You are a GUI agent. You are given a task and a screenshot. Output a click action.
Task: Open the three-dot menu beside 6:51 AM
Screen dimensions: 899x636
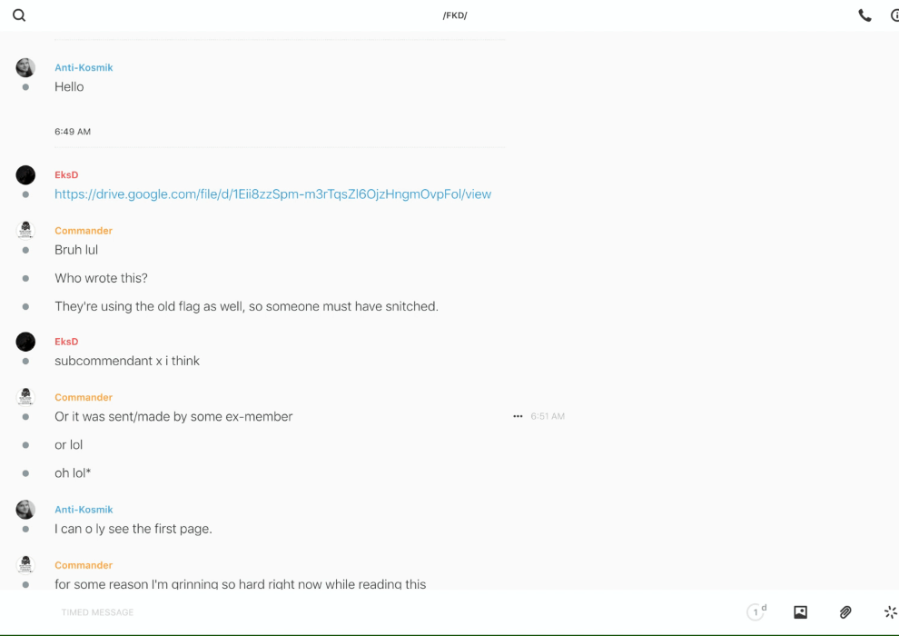[518, 416]
